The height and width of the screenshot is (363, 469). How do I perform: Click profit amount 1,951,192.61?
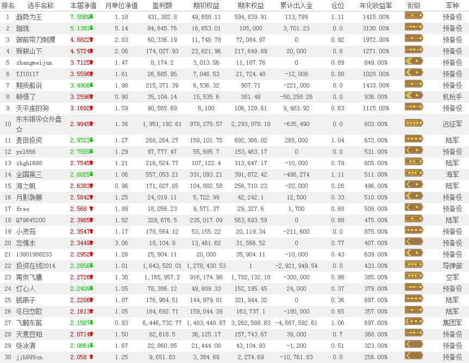(x=162, y=124)
